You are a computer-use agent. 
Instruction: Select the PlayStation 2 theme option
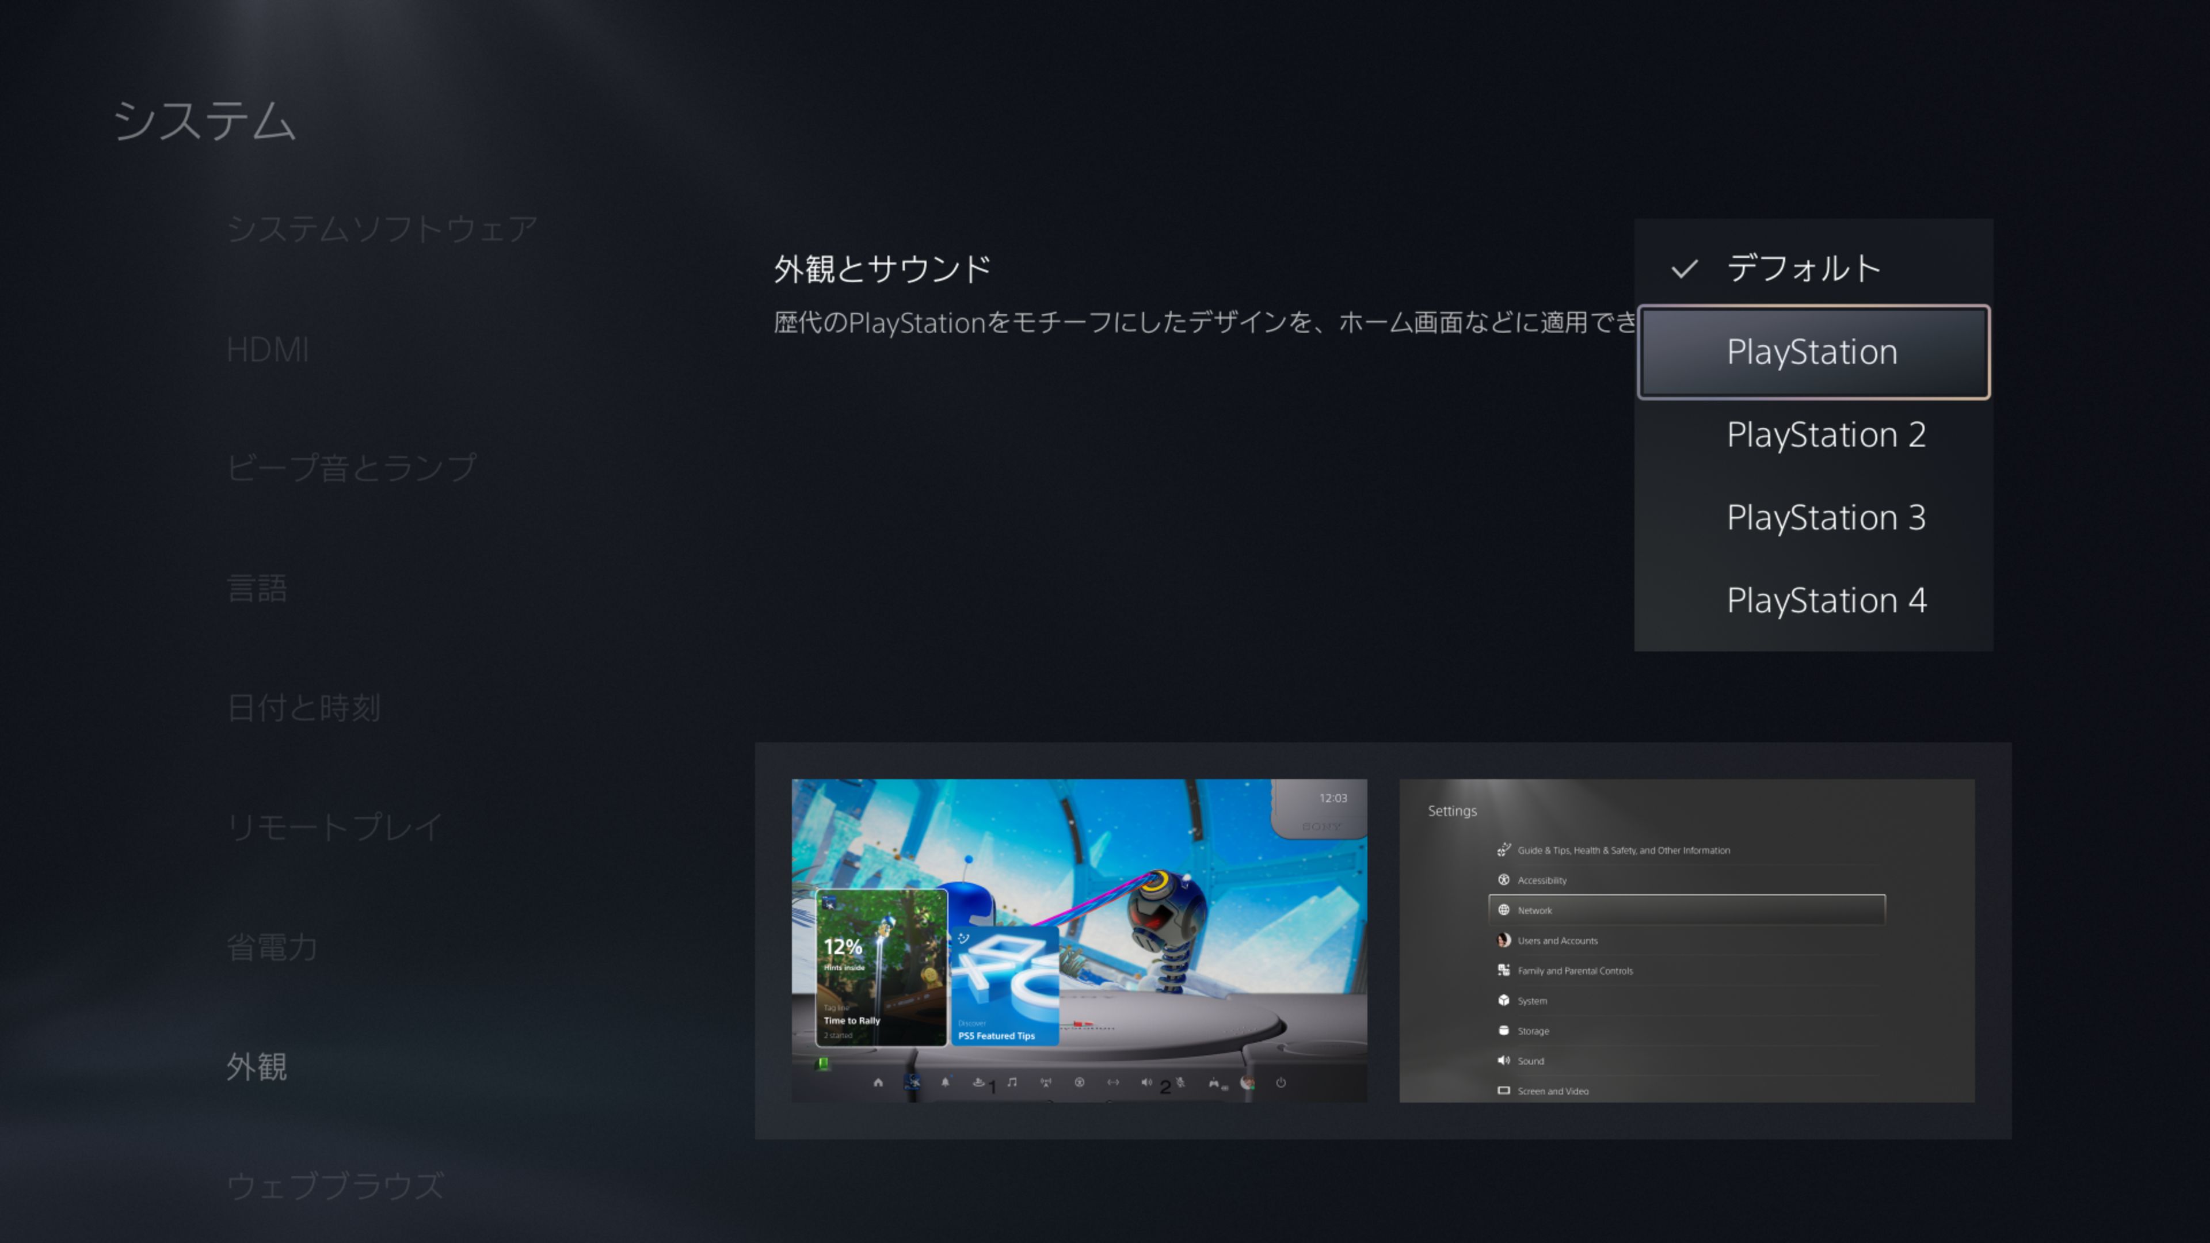pos(1825,435)
